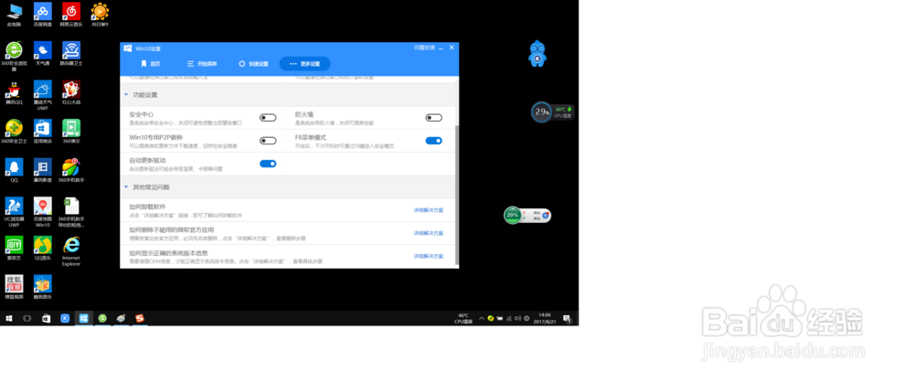
Task: Click the Sogou orange S taskbar icon
Action: click(x=139, y=318)
